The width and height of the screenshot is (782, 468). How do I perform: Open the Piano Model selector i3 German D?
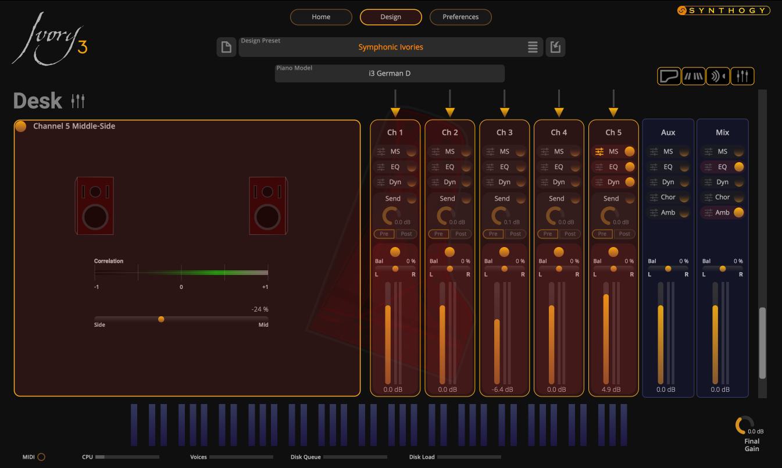(390, 73)
